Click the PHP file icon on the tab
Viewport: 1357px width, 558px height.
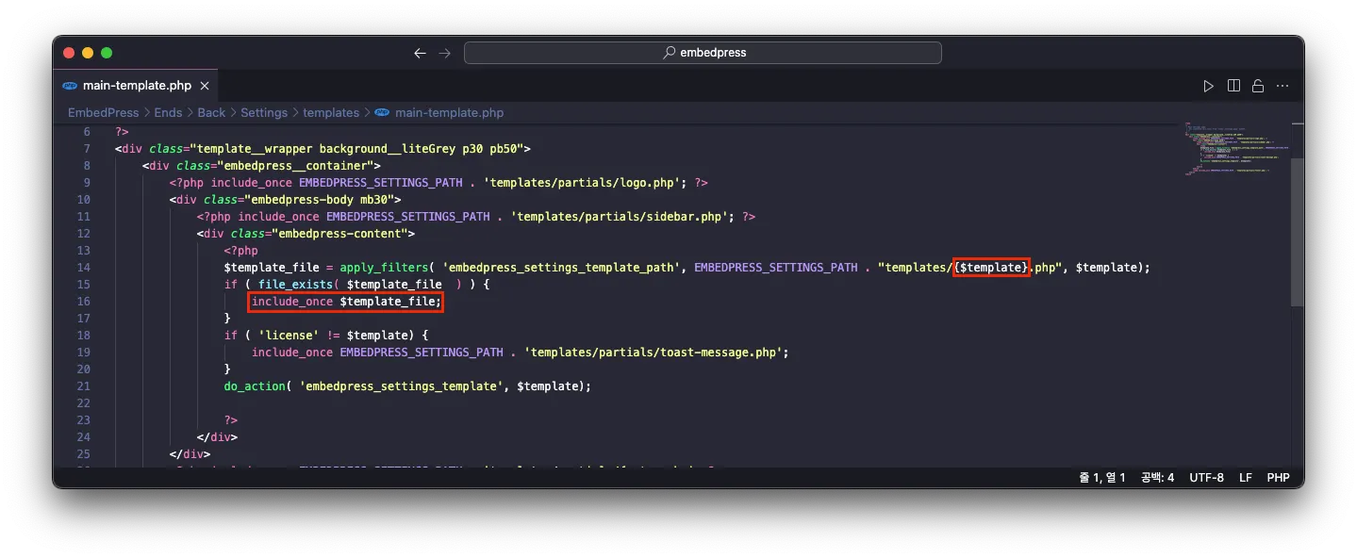coord(70,86)
